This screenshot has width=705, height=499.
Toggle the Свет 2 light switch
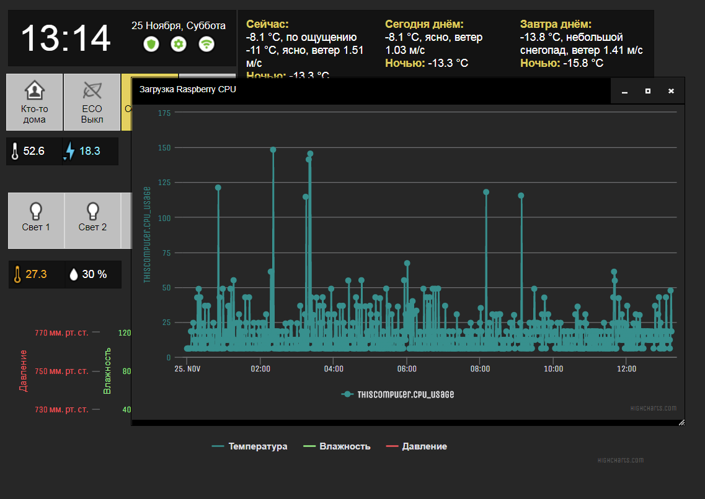tap(92, 220)
